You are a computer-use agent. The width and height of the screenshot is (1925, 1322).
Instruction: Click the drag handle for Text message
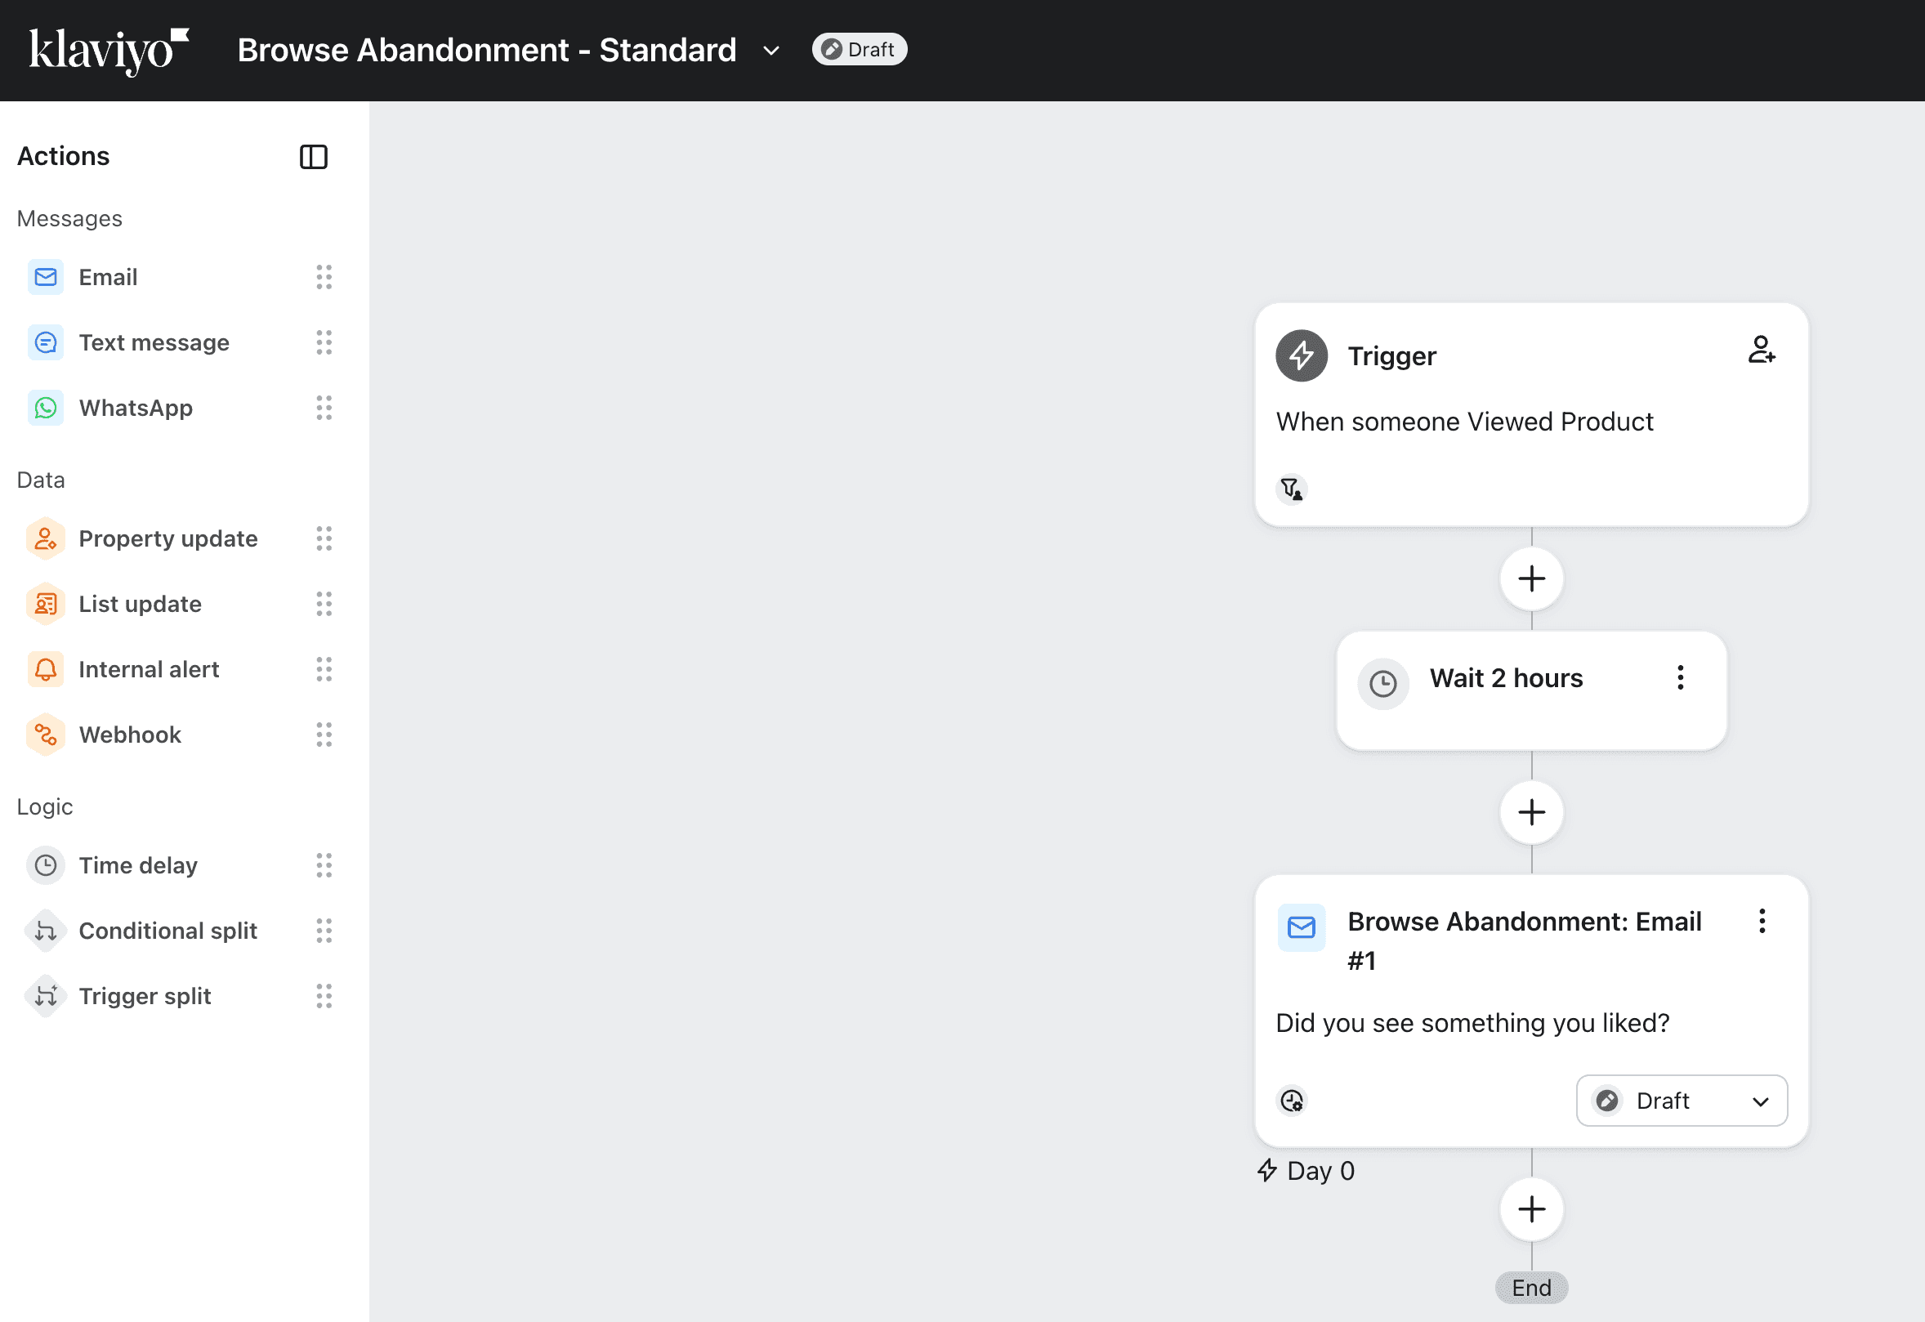(324, 342)
